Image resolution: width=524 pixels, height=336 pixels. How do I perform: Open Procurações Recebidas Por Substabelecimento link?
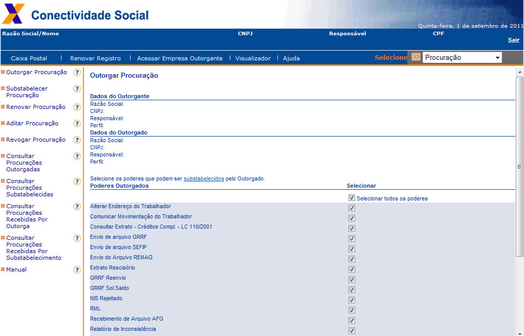pyautogui.click(x=34, y=248)
